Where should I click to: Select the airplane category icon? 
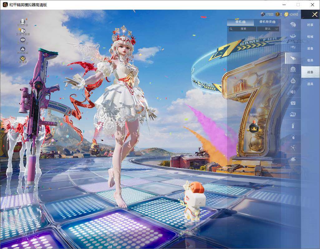(293, 59)
